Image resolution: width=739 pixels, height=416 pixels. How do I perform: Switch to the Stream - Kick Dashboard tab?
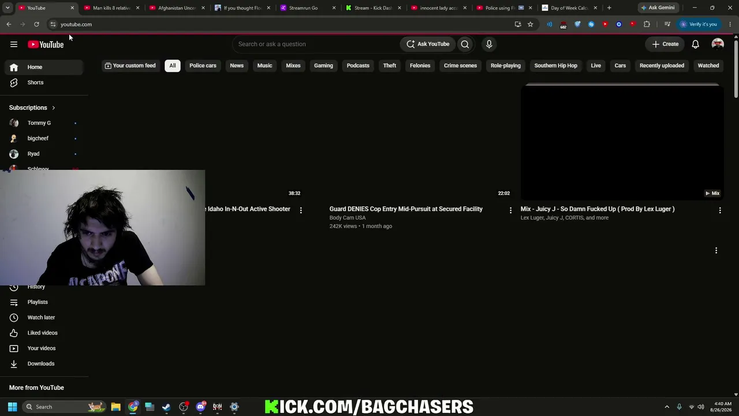374,8
